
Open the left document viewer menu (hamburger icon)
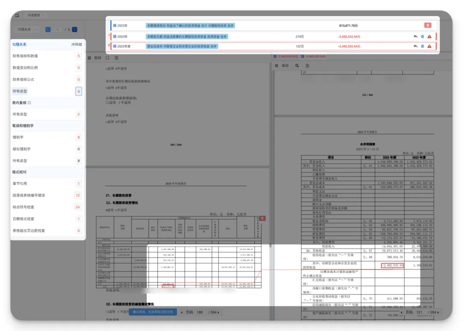coord(89,58)
